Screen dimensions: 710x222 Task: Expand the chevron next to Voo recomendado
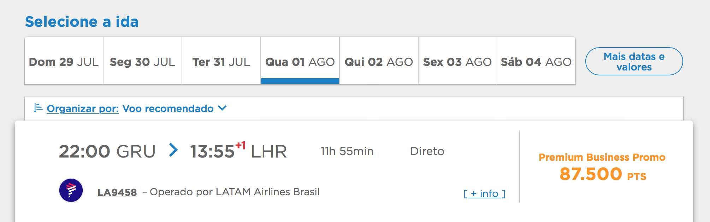coord(222,108)
